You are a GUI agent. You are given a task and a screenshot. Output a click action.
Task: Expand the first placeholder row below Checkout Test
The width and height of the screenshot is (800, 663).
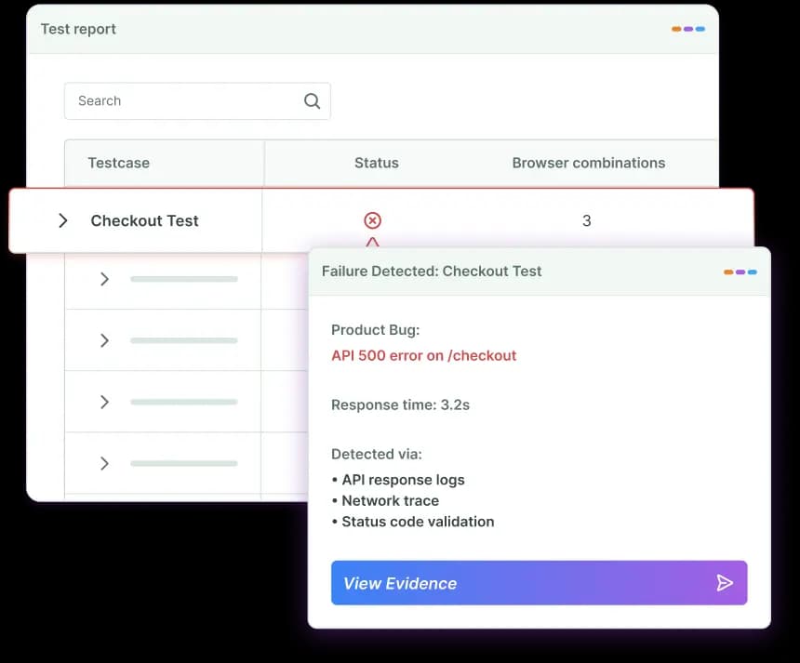click(x=104, y=279)
